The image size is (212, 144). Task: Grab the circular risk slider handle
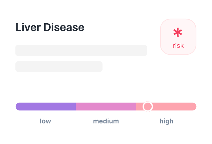click(x=148, y=106)
